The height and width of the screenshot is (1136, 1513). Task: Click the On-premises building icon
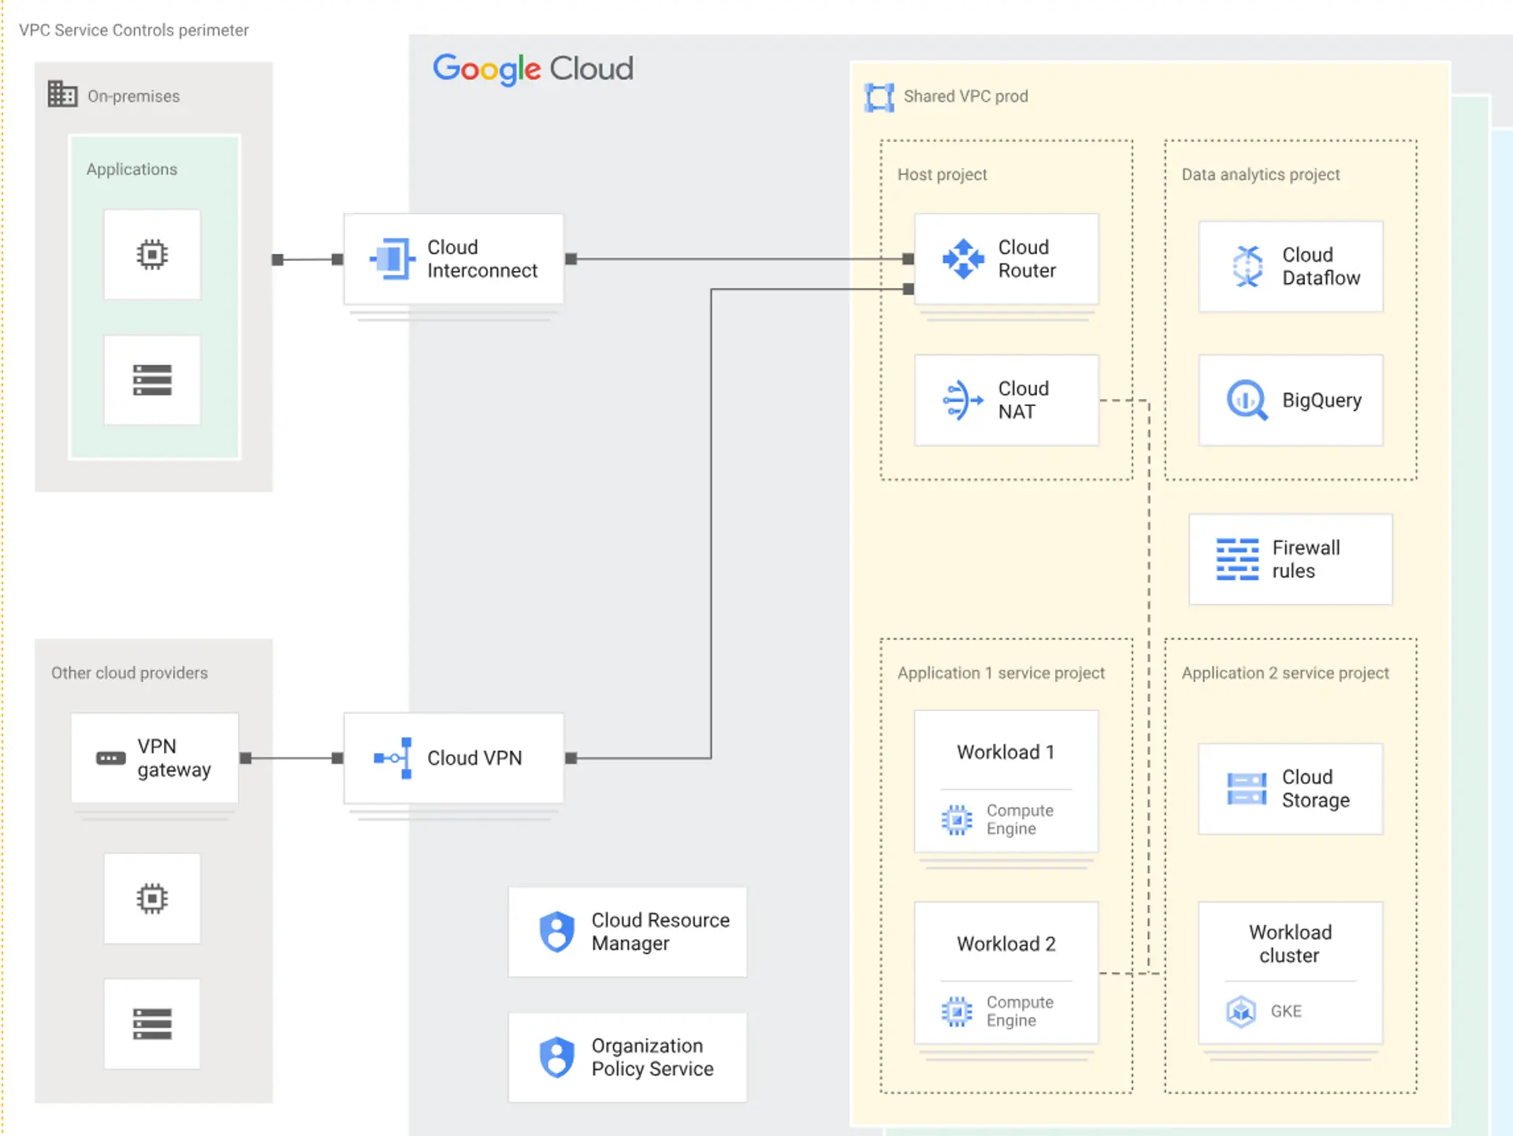click(x=62, y=94)
